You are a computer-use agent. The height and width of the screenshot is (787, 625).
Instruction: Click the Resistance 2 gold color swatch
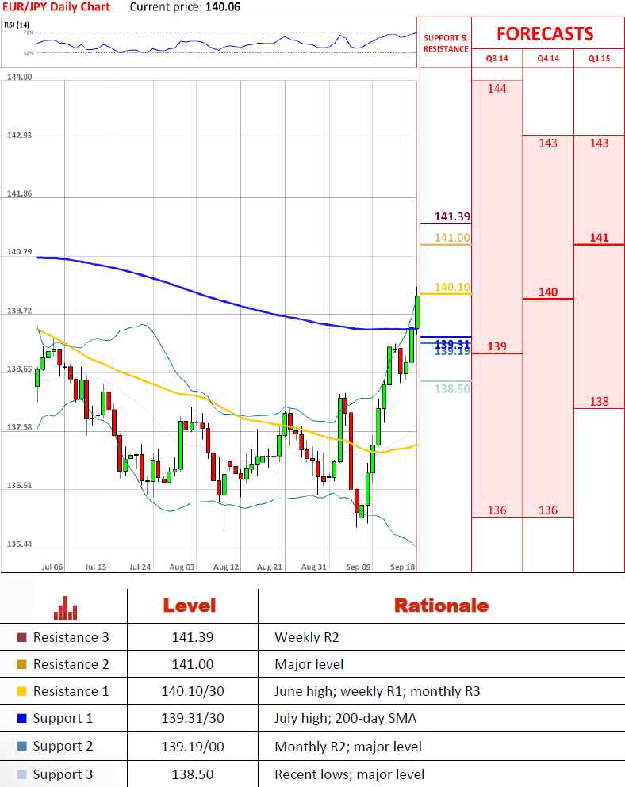[21, 664]
